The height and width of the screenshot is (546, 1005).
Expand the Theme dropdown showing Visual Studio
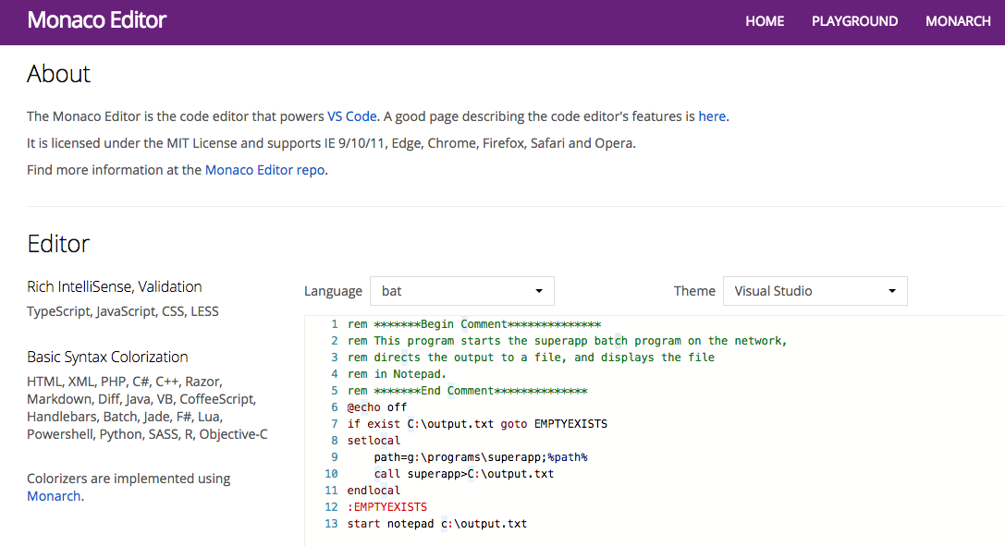tap(815, 291)
